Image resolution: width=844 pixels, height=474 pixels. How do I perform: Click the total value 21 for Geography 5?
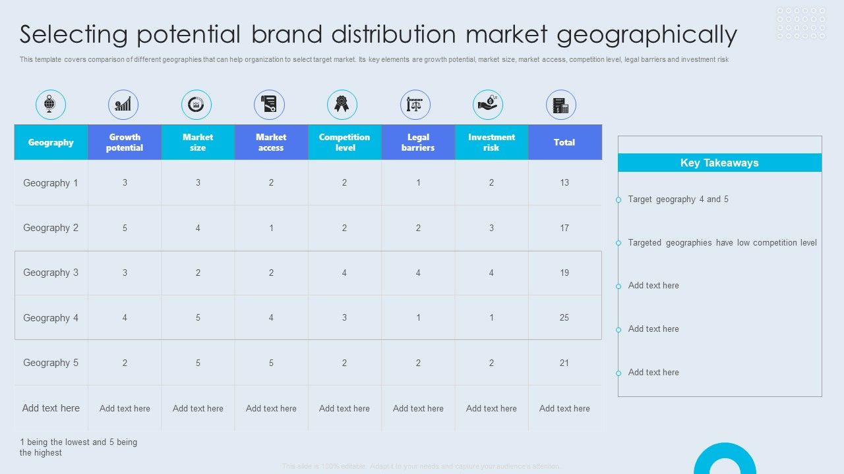[x=564, y=363]
